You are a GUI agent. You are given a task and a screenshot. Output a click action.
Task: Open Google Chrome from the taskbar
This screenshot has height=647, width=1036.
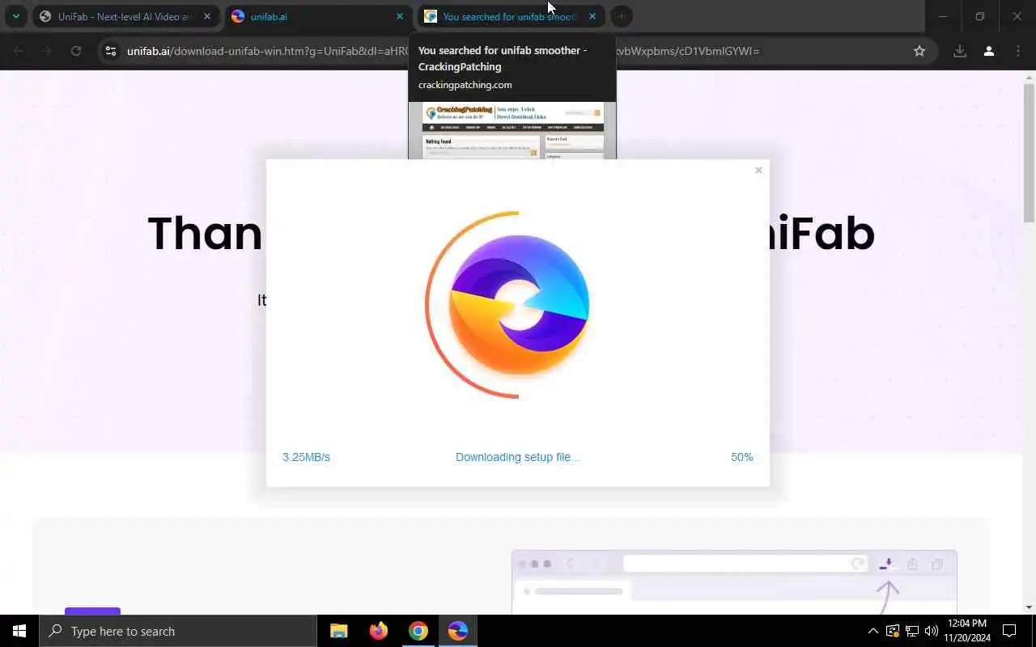(x=418, y=631)
